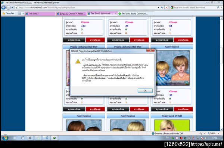Viewport: 224px width, 148px height.
Task: Expand the address bar URL history dropdown
Action: tap(158, 7)
